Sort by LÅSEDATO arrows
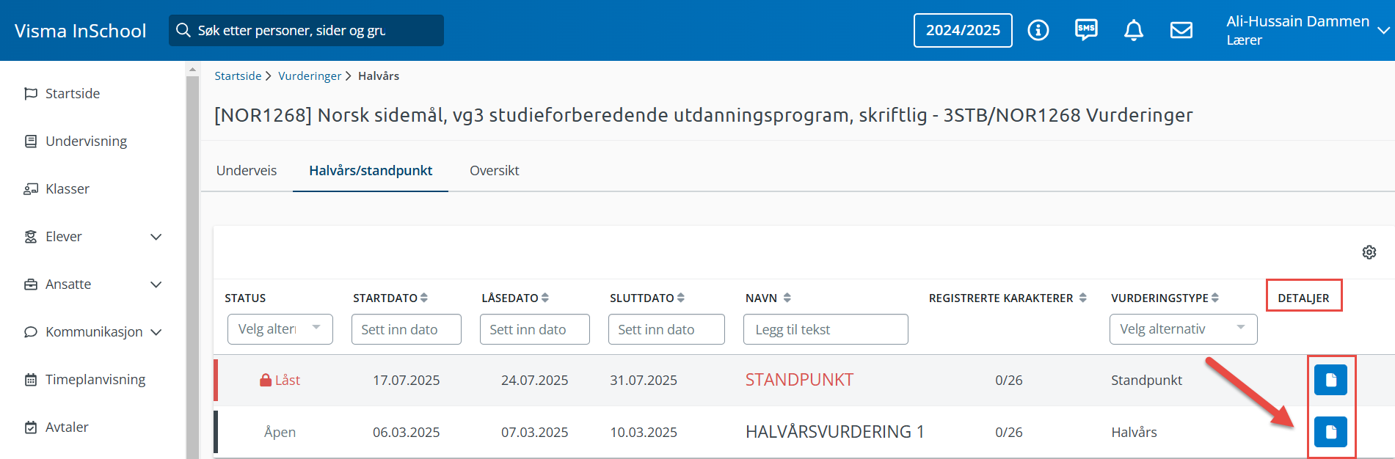 pos(545,298)
